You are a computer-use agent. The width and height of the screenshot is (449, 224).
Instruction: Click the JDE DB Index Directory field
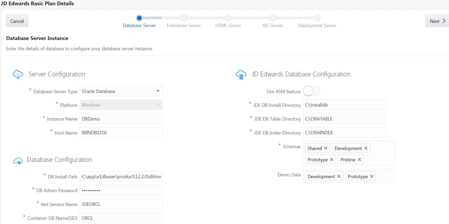(x=344, y=132)
